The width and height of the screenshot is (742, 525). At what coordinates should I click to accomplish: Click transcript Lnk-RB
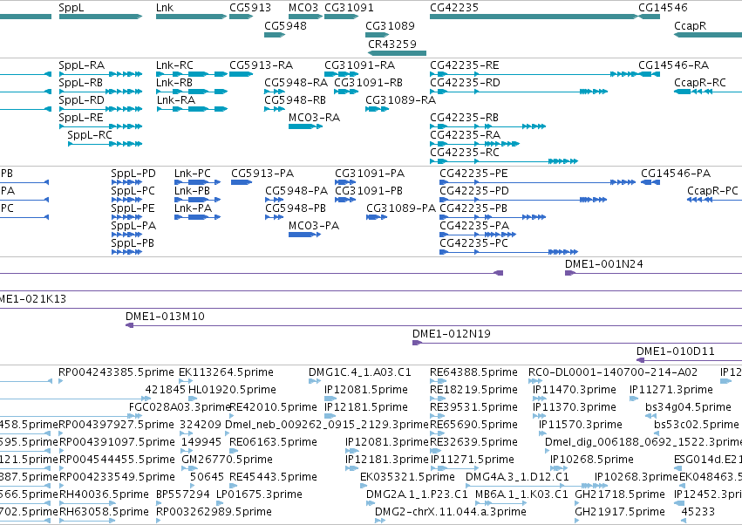tap(192, 92)
